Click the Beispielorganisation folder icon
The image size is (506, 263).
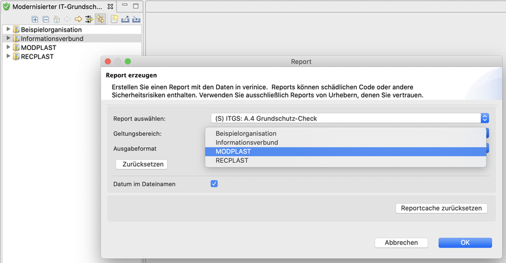tap(16, 30)
